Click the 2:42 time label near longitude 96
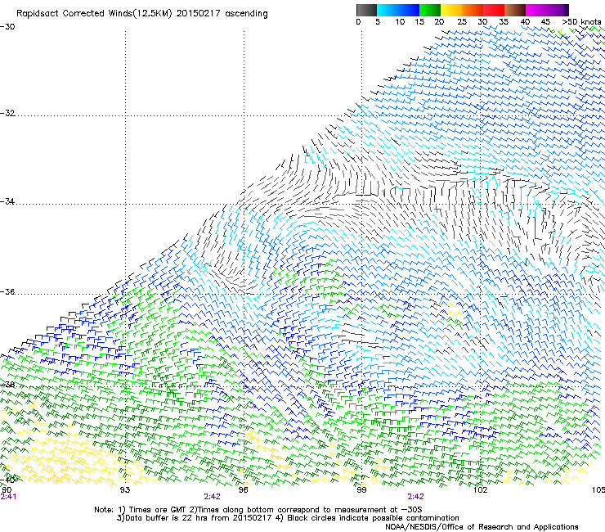This screenshot has width=605, height=532. click(212, 497)
